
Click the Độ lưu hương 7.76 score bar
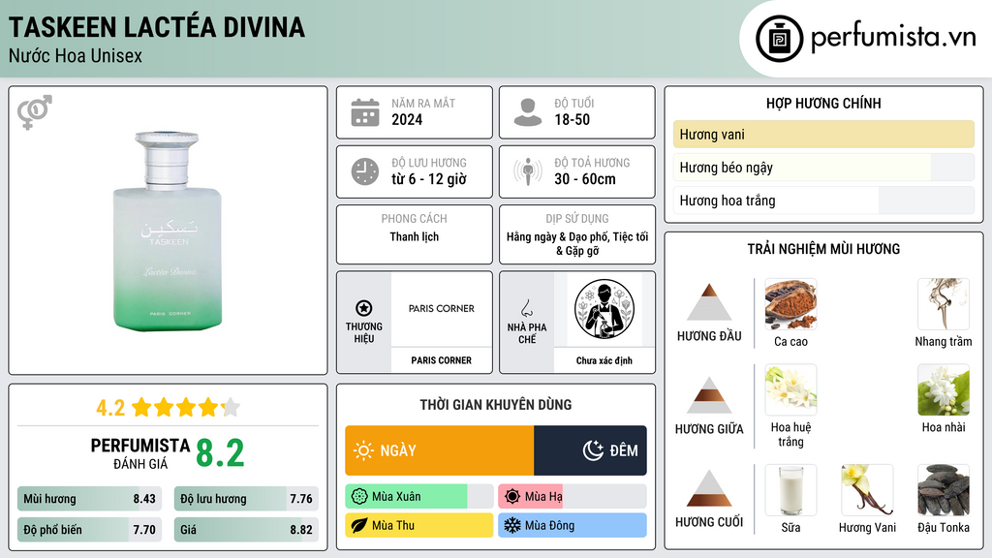coord(246,499)
